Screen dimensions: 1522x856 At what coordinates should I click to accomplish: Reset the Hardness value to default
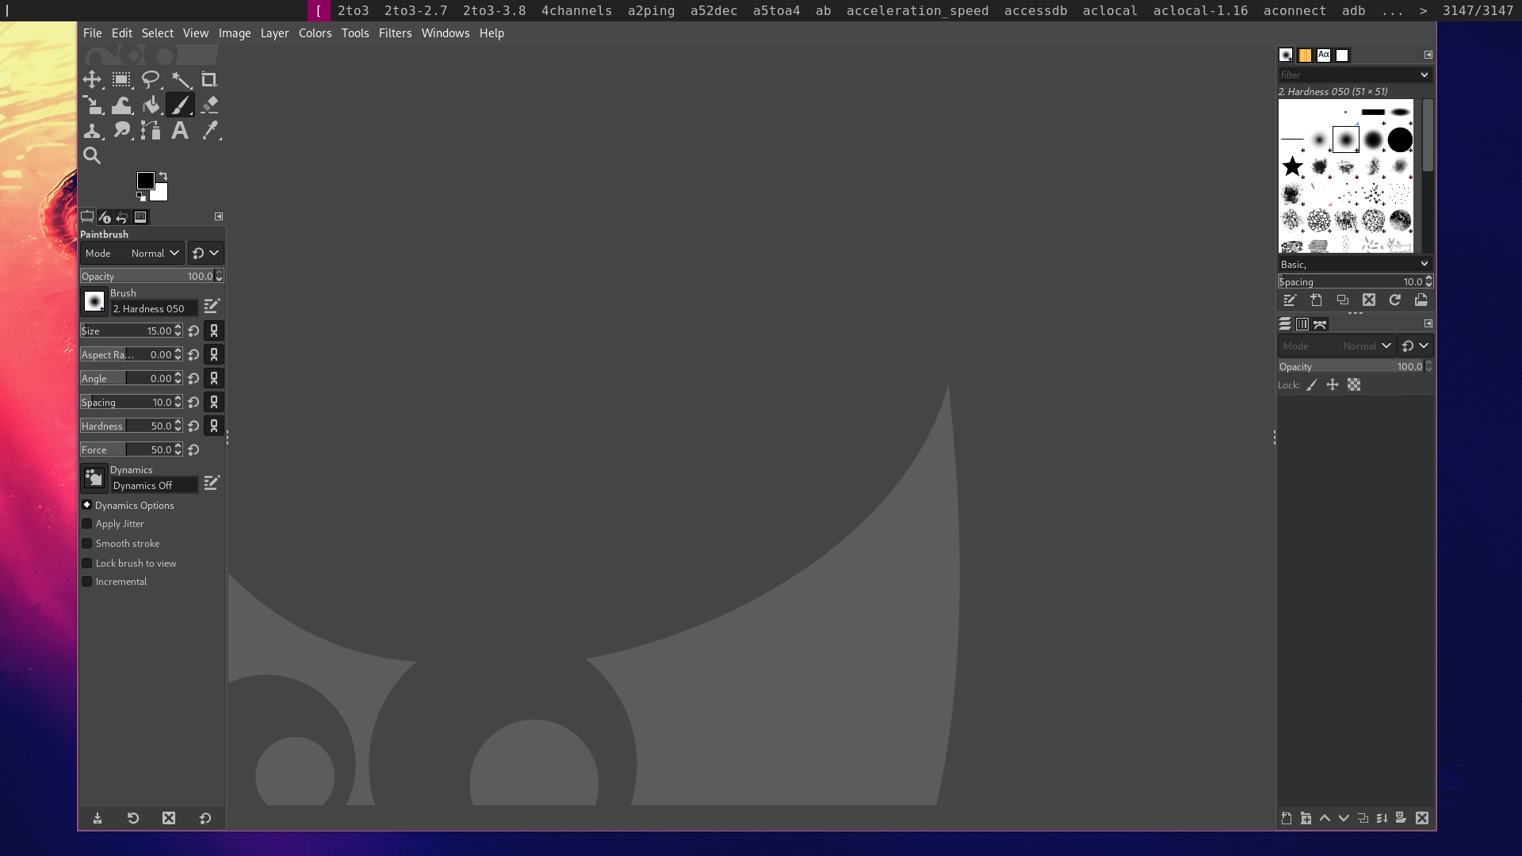[x=193, y=426]
